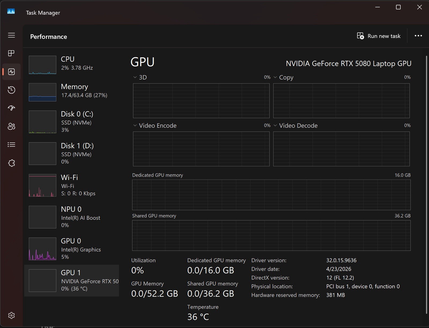This screenshot has height=328, width=429.
Task: Click the Utilization 0% value
Action: [138, 270]
